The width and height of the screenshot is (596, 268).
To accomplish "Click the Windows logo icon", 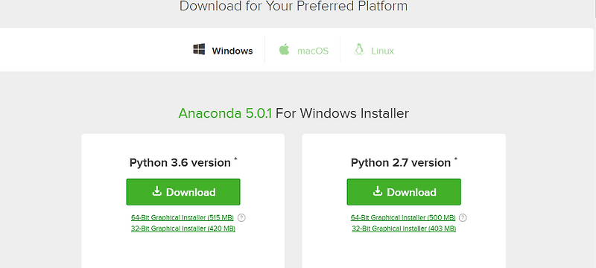I will (x=199, y=49).
